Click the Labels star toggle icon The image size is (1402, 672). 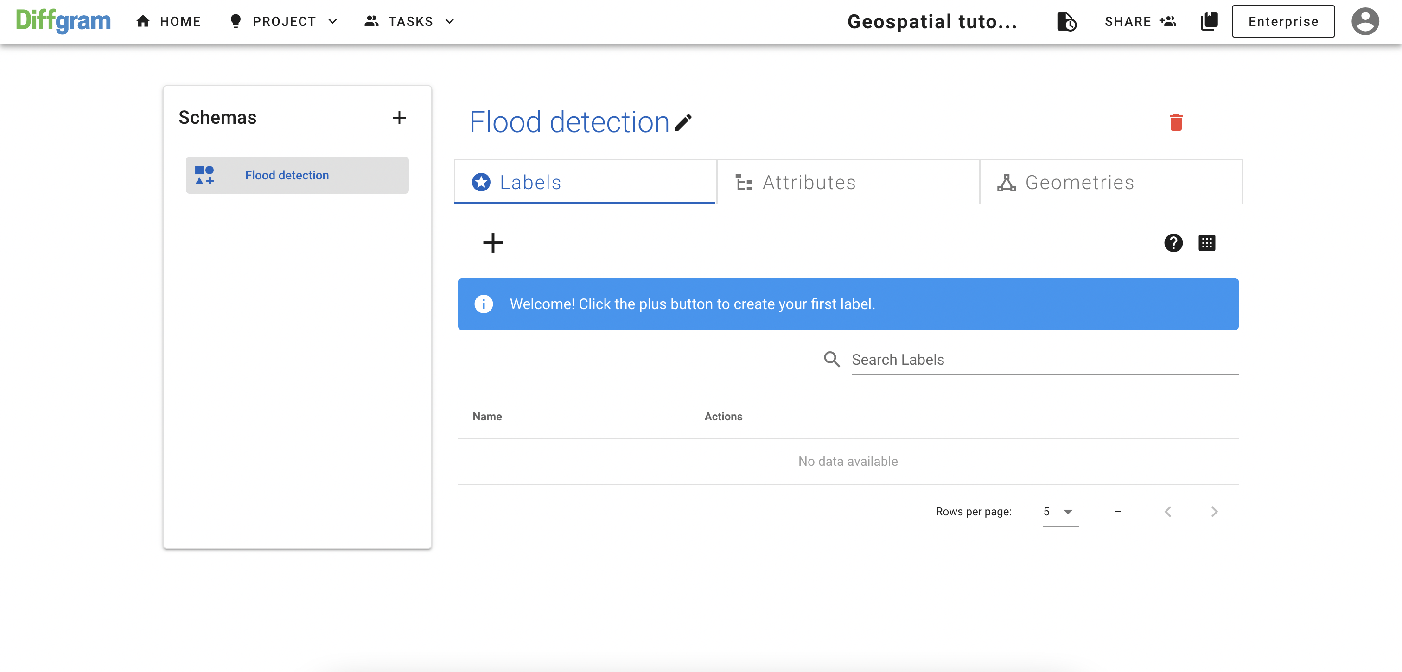pos(482,183)
